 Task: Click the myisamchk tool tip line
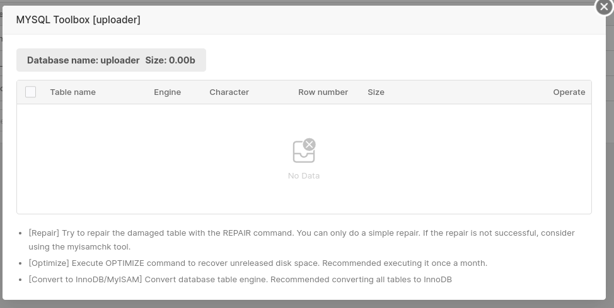click(x=79, y=247)
